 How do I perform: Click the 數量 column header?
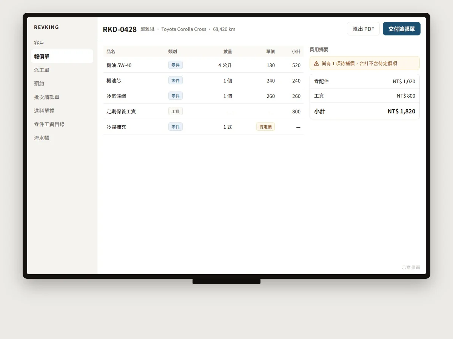[x=228, y=52]
